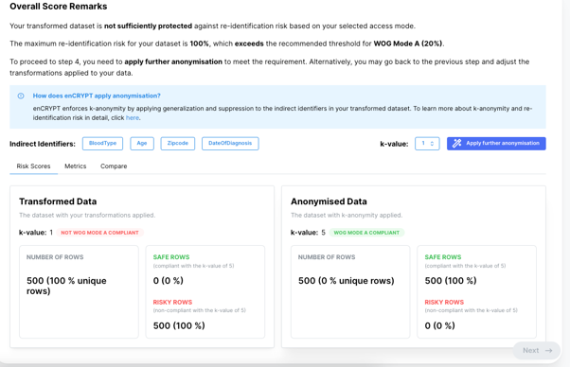Click the Anonymised Data card heading
570x367 pixels.
(329, 201)
